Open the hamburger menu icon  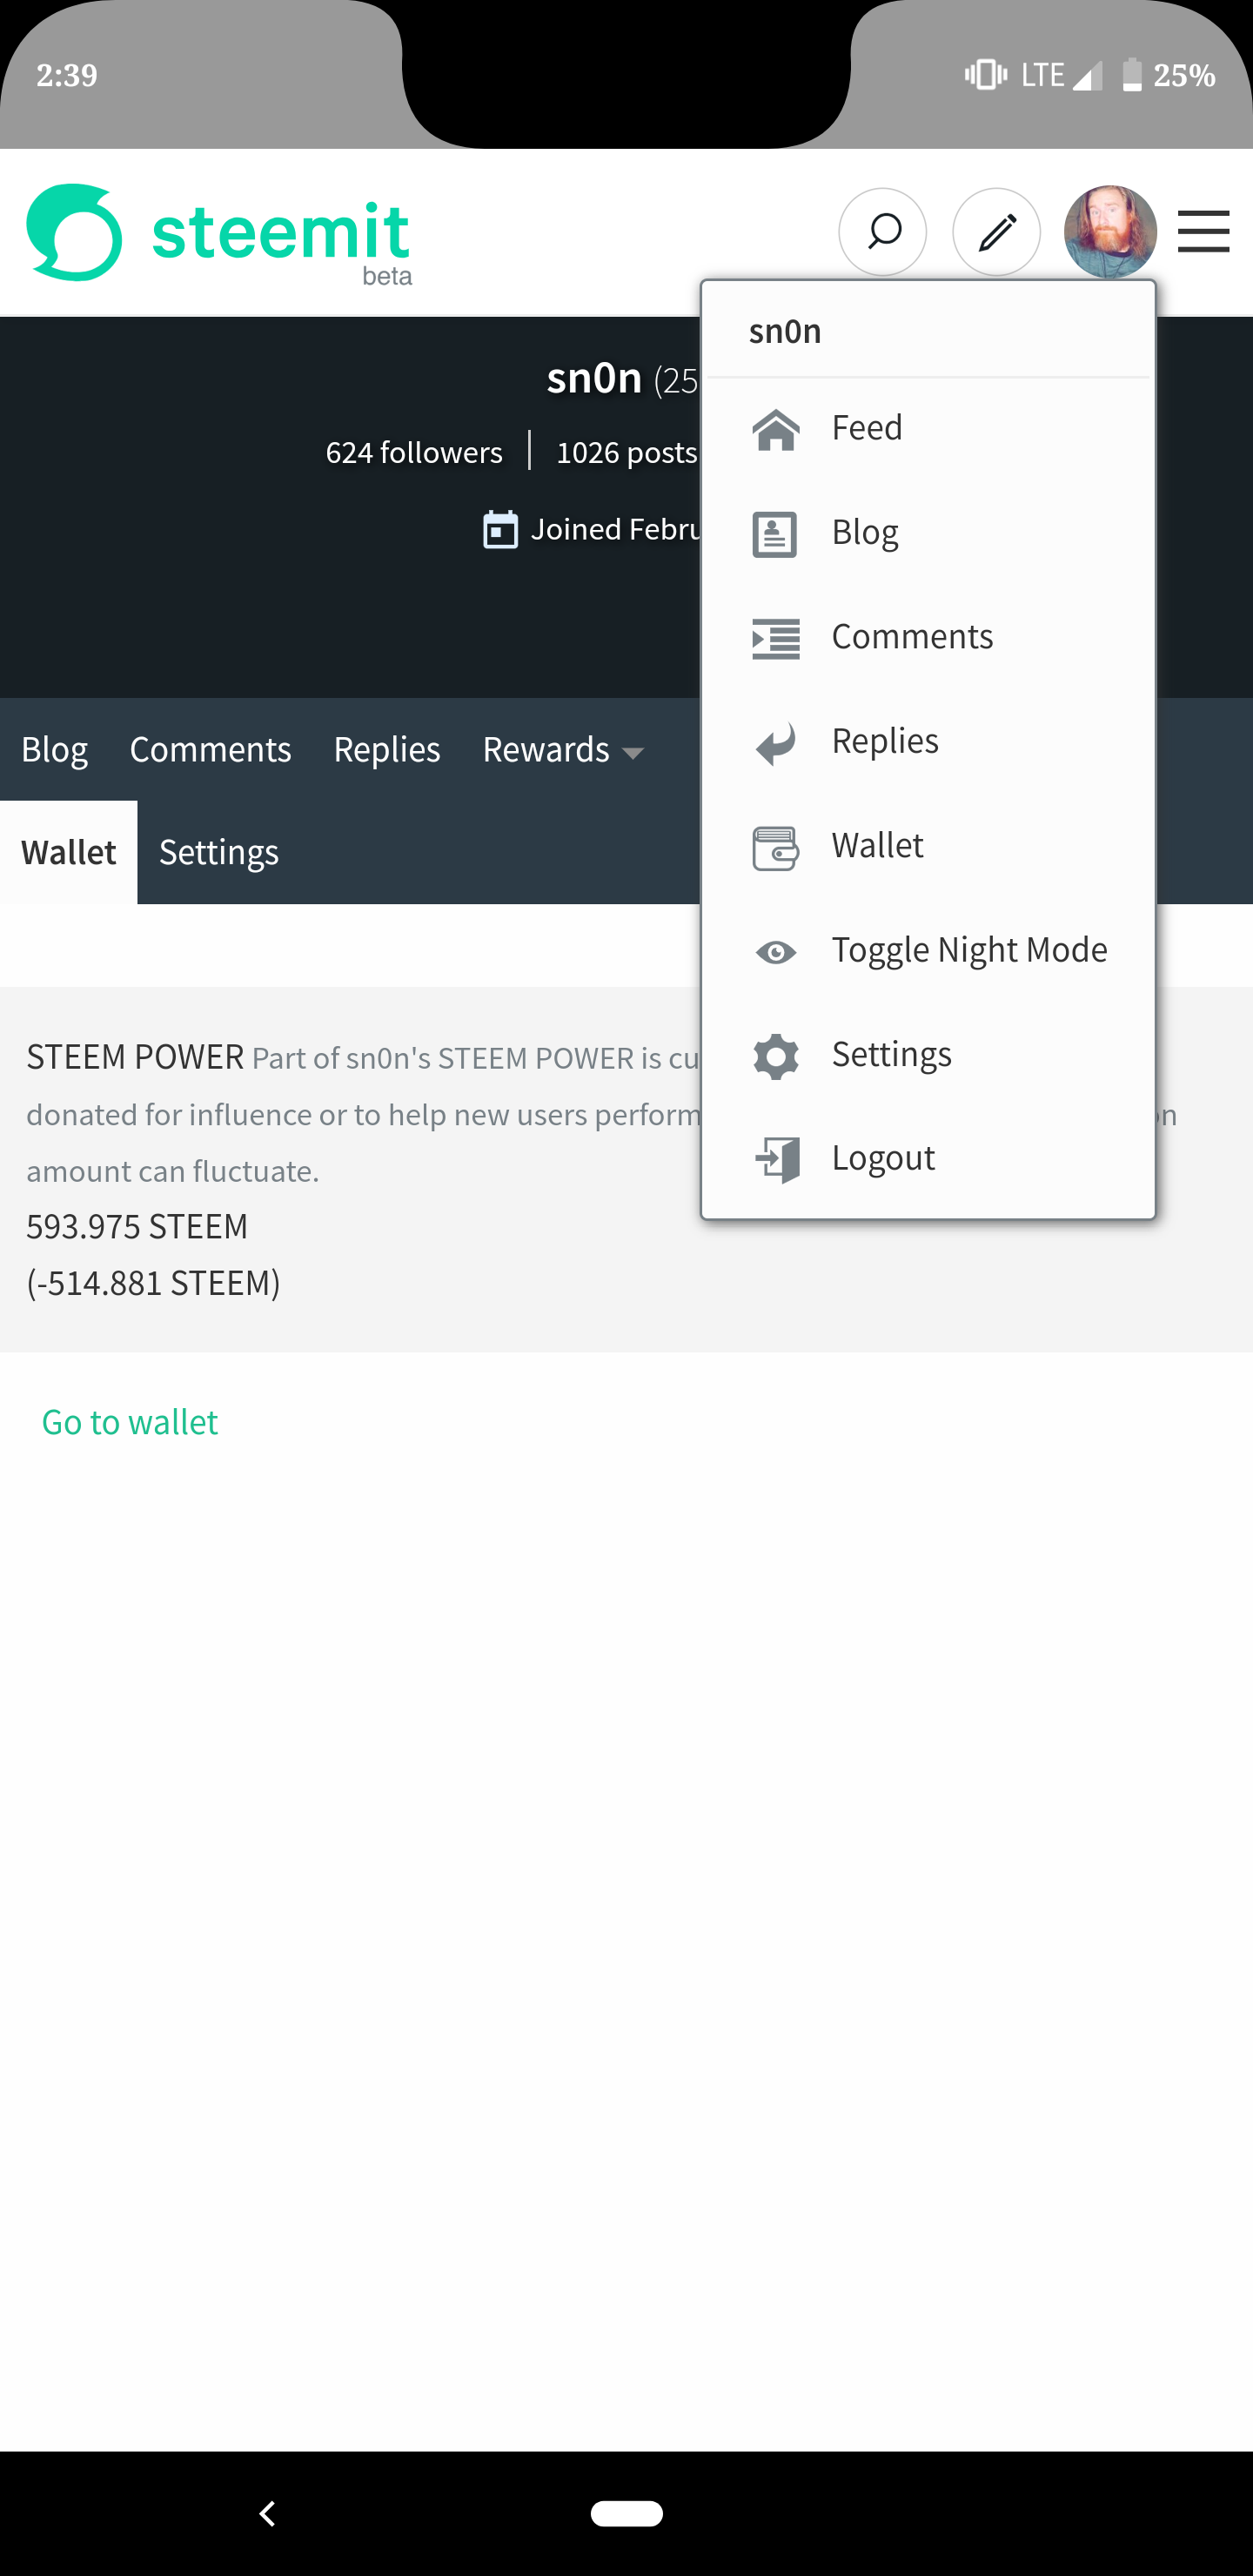1203,232
